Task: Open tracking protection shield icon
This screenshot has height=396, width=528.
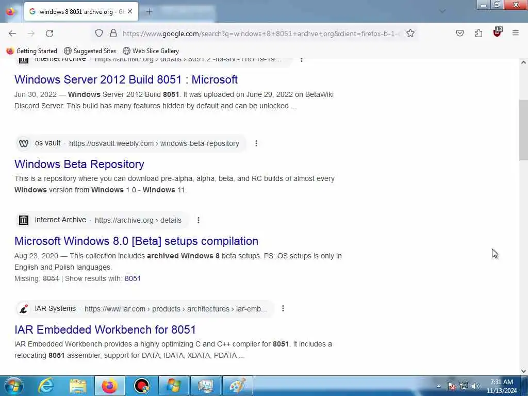Action: pyautogui.click(x=98, y=33)
